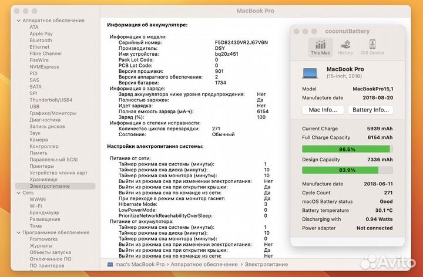The image size is (423, 277).
Task: Select USB in the sidebar
Action: (35, 106)
